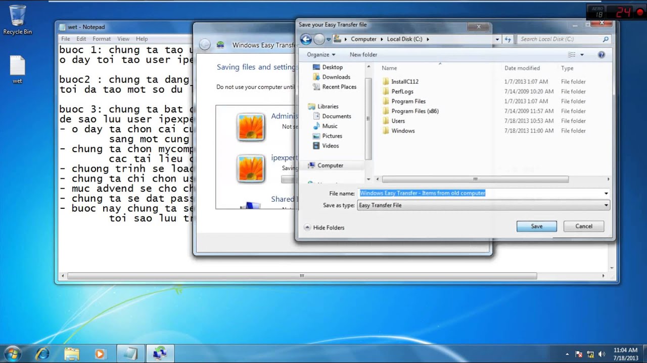Select the Windows folder icon
Screen dimensions: 647x363
(386, 131)
